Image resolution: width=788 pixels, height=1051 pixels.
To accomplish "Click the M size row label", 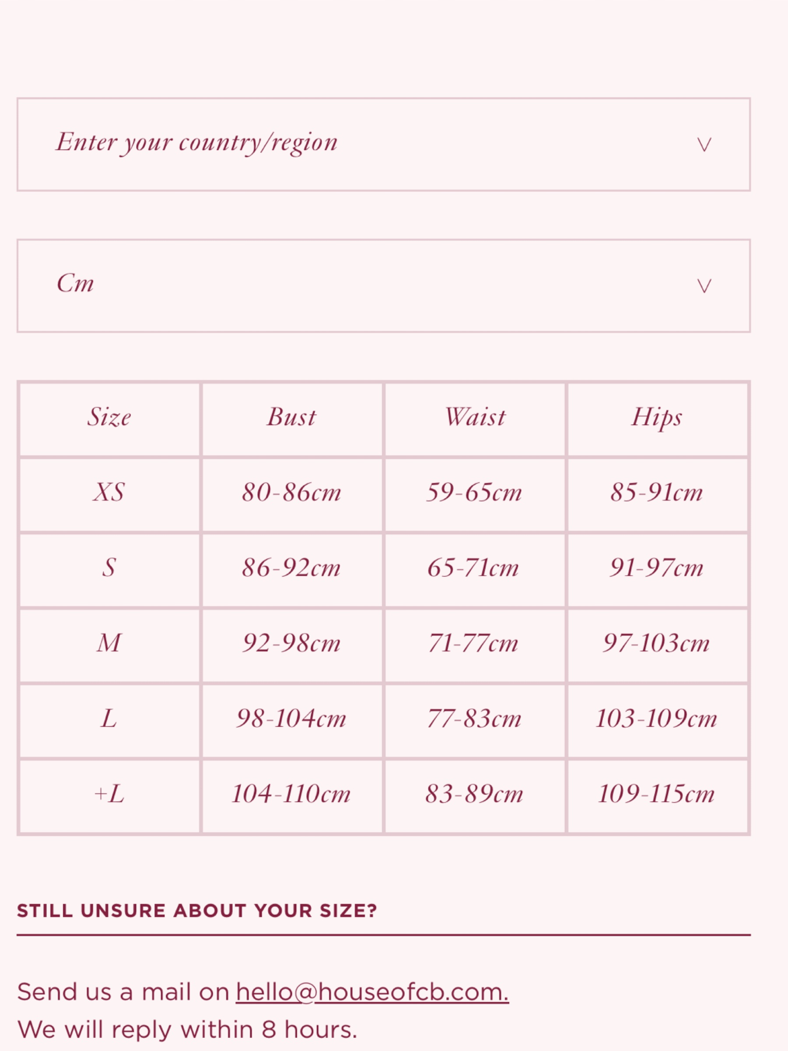I will (x=109, y=644).
